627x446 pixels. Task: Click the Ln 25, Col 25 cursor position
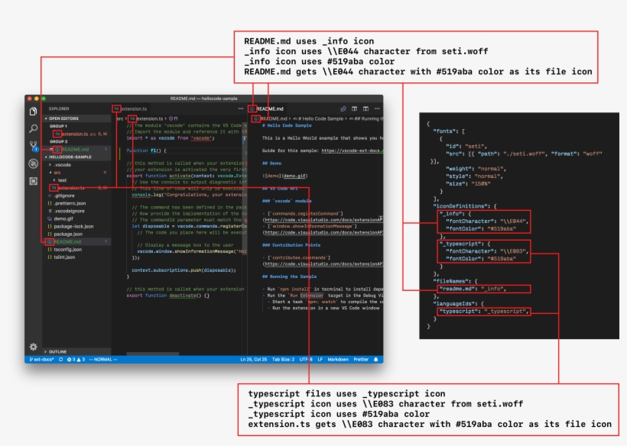tap(254, 360)
